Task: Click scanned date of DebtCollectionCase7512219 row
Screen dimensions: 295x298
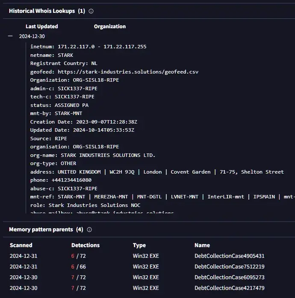Action: 24,267
